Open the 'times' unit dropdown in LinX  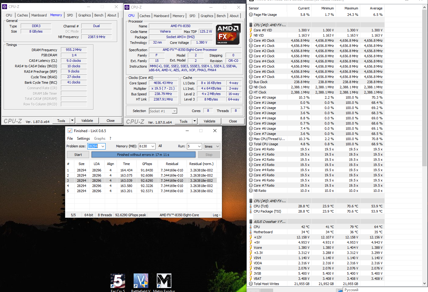(212, 146)
